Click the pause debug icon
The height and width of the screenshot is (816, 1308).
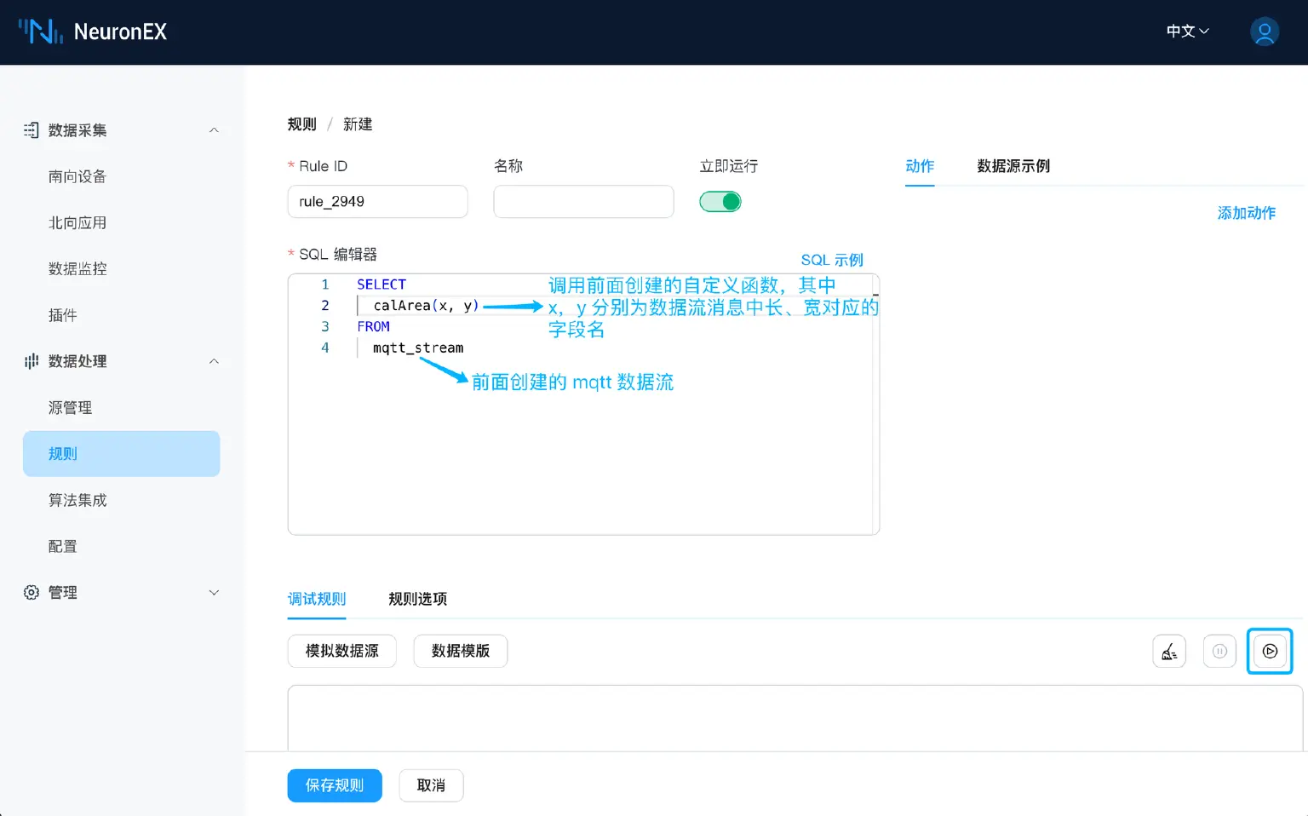click(1219, 651)
